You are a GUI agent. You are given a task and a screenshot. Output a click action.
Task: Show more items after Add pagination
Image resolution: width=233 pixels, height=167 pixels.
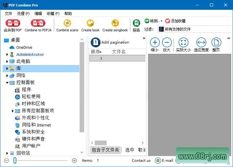pos(144,38)
